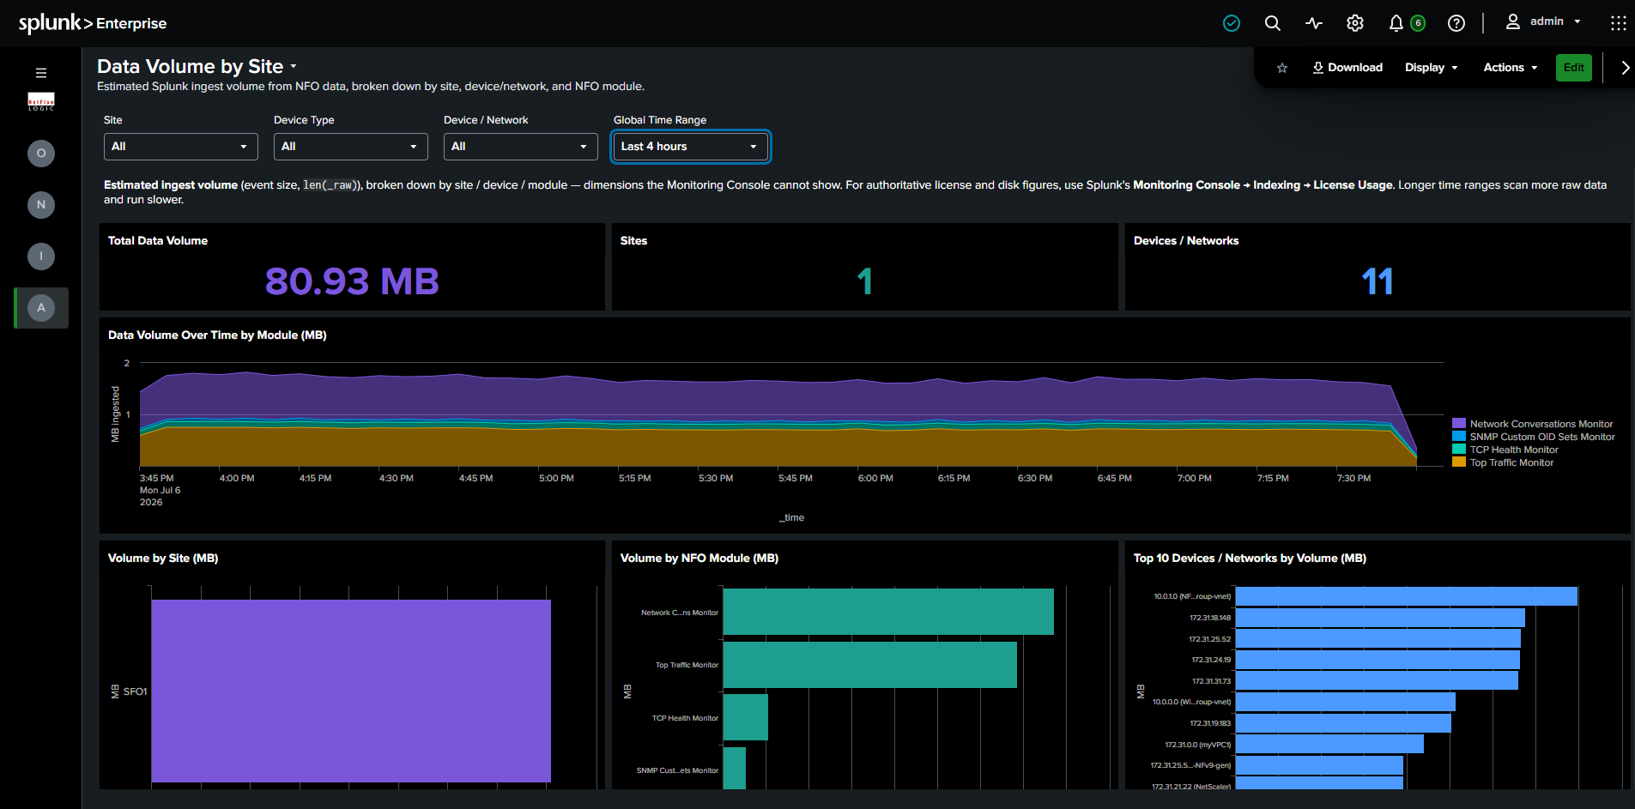This screenshot has height=809, width=1635.
Task: Toggle the hamburger navigation menu
Action: [41, 73]
